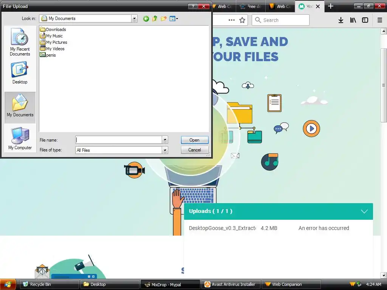Switch to the first Web Companion tab
The image size is (387, 290).
pos(224,6)
